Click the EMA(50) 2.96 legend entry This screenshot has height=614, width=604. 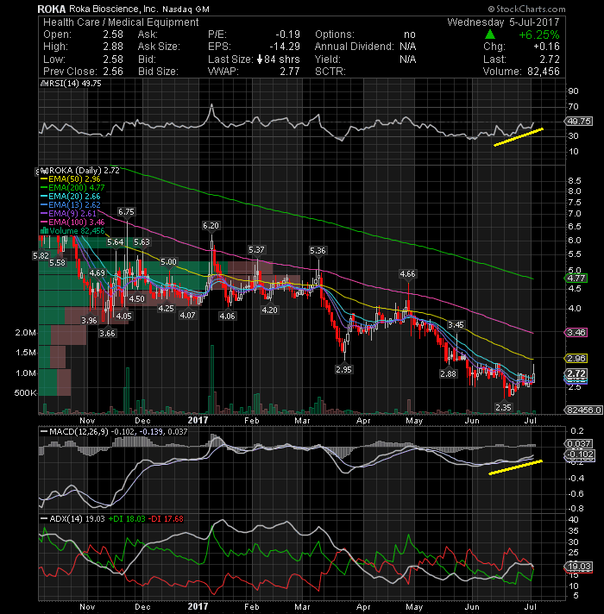71,179
